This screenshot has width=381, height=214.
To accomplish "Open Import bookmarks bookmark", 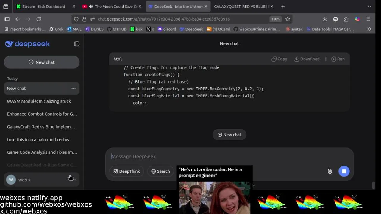I will [x=25, y=29].
